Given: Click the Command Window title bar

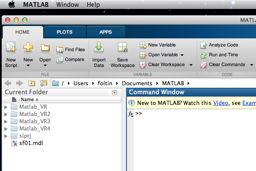Looking at the screenshot, I should coord(191,92).
